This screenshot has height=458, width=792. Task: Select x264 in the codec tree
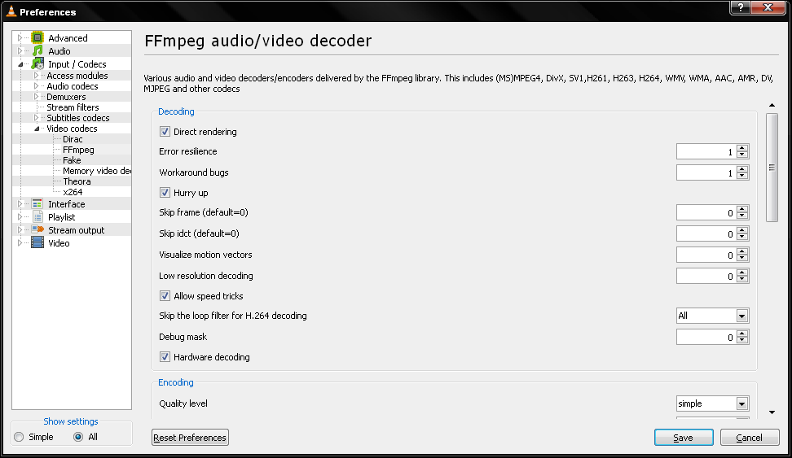click(73, 192)
